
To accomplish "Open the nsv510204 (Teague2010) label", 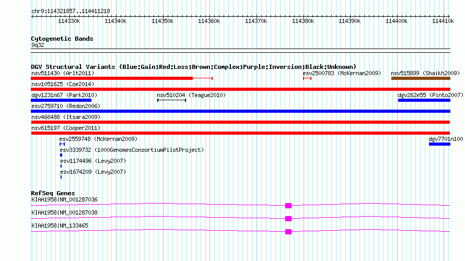I will pyautogui.click(x=191, y=95).
